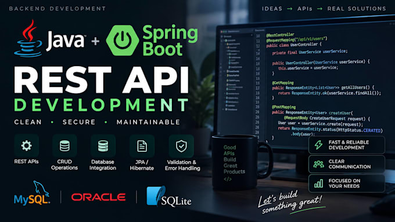Click the code bracket symbol on the mug
The height and width of the screenshot is (222, 395).
pos(228,179)
